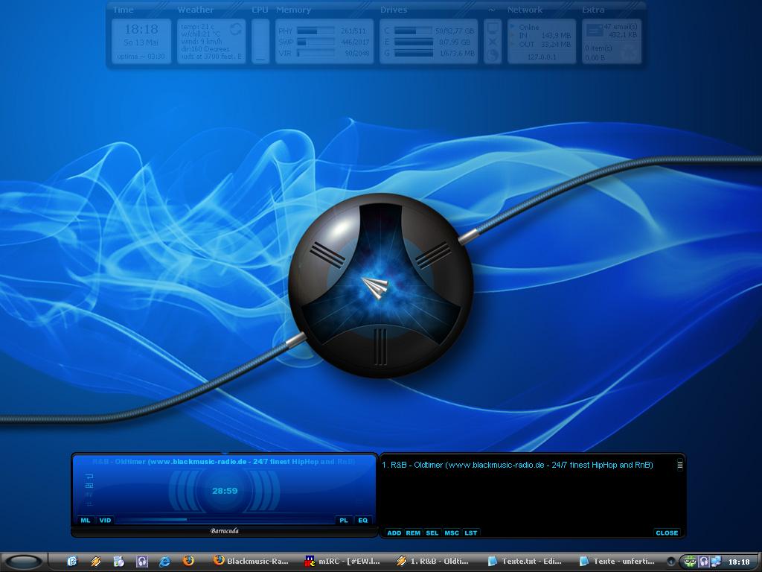Open the playlist MSC menu
This screenshot has height=572, width=762.
(452, 533)
